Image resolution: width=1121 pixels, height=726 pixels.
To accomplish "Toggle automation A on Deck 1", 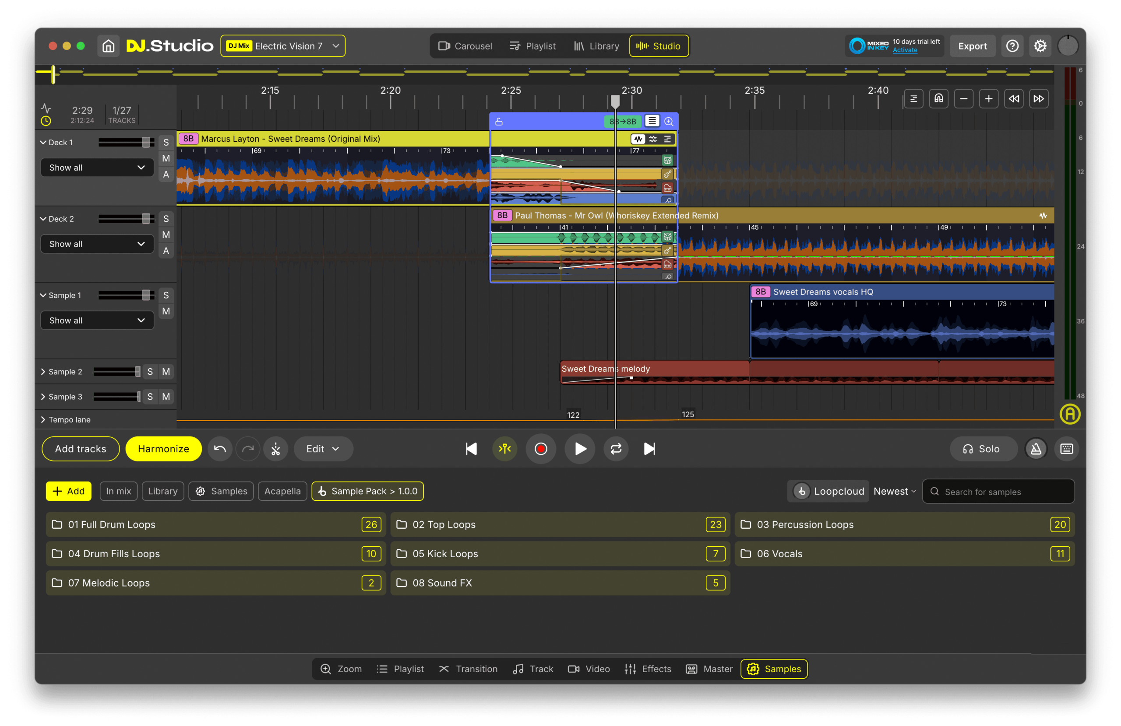I will point(166,175).
